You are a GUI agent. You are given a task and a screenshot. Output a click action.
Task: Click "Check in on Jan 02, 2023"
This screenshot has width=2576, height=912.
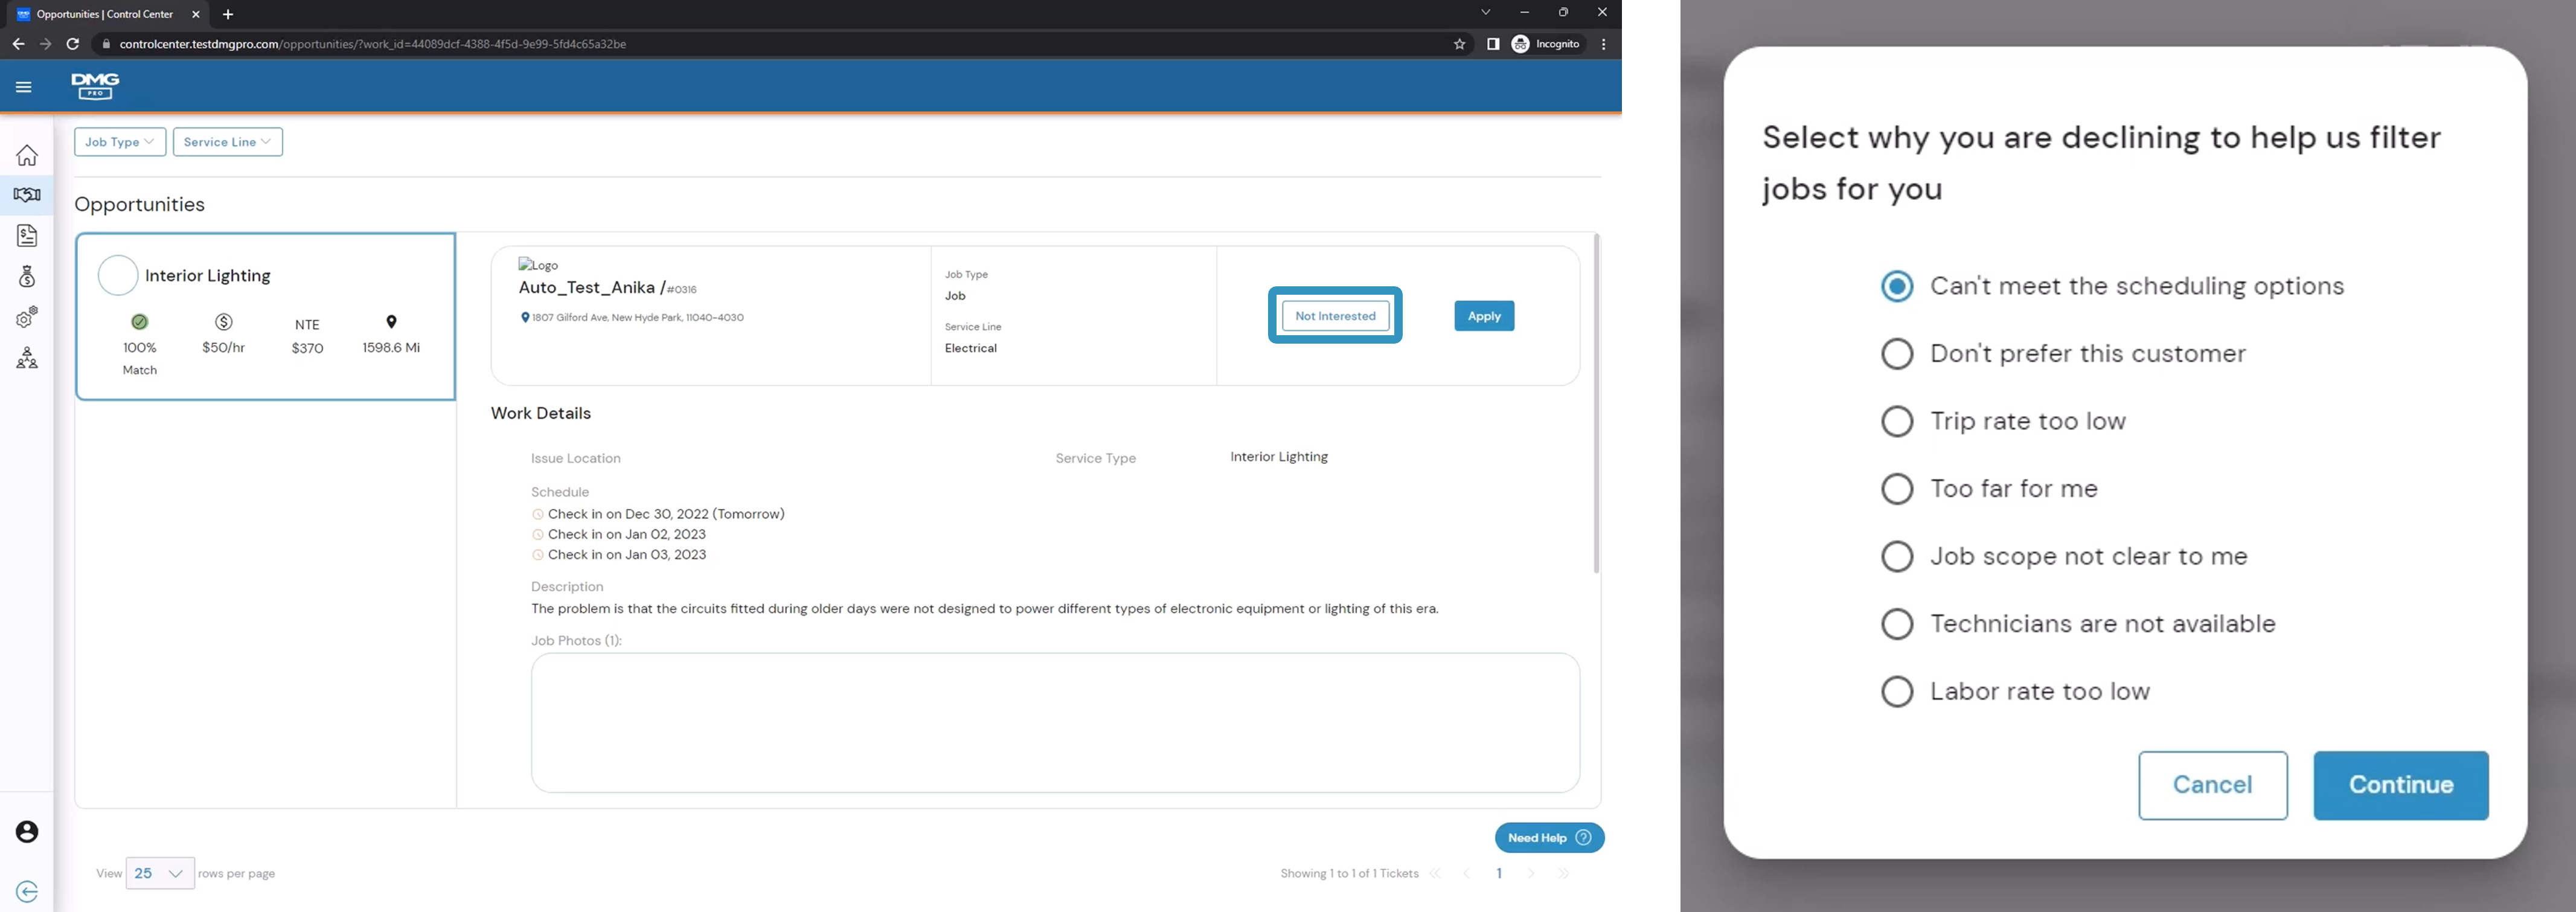[x=627, y=534]
